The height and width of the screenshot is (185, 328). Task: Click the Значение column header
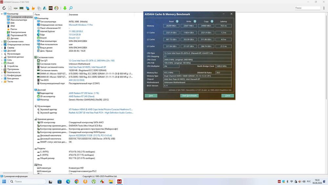[73, 14]
